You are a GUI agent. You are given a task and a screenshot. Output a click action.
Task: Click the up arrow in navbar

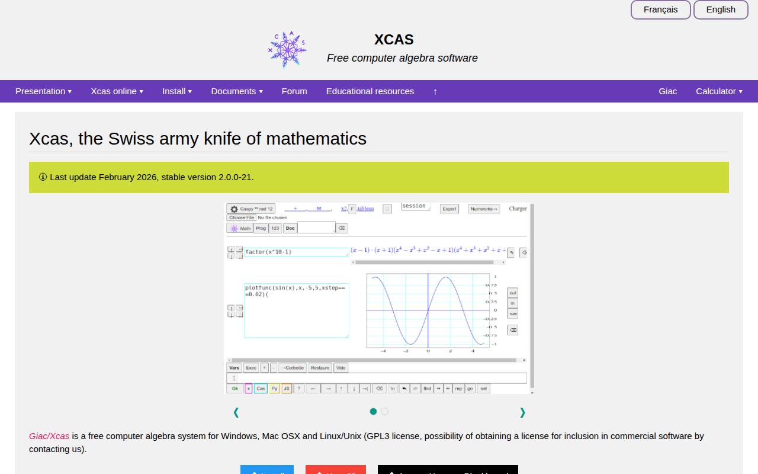coord(435,91)
